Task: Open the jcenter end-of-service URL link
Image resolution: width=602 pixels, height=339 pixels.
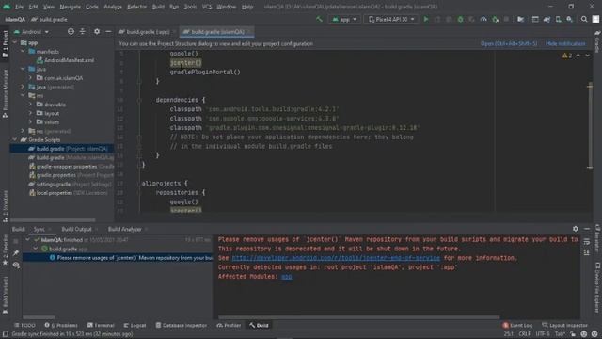Action: pos(336,258)
